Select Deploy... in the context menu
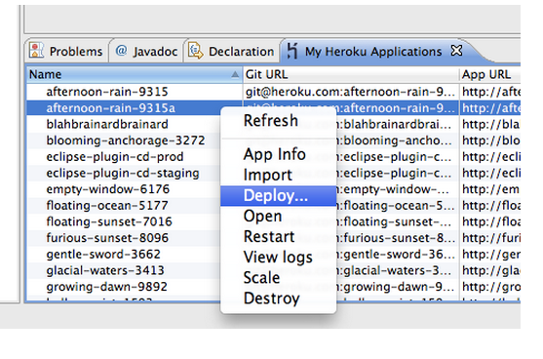Viewport: 543px width, 359px height. (278, 196)
